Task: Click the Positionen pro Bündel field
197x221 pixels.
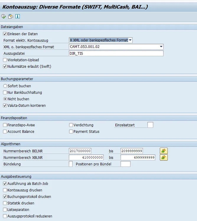Action: point(125,164)
